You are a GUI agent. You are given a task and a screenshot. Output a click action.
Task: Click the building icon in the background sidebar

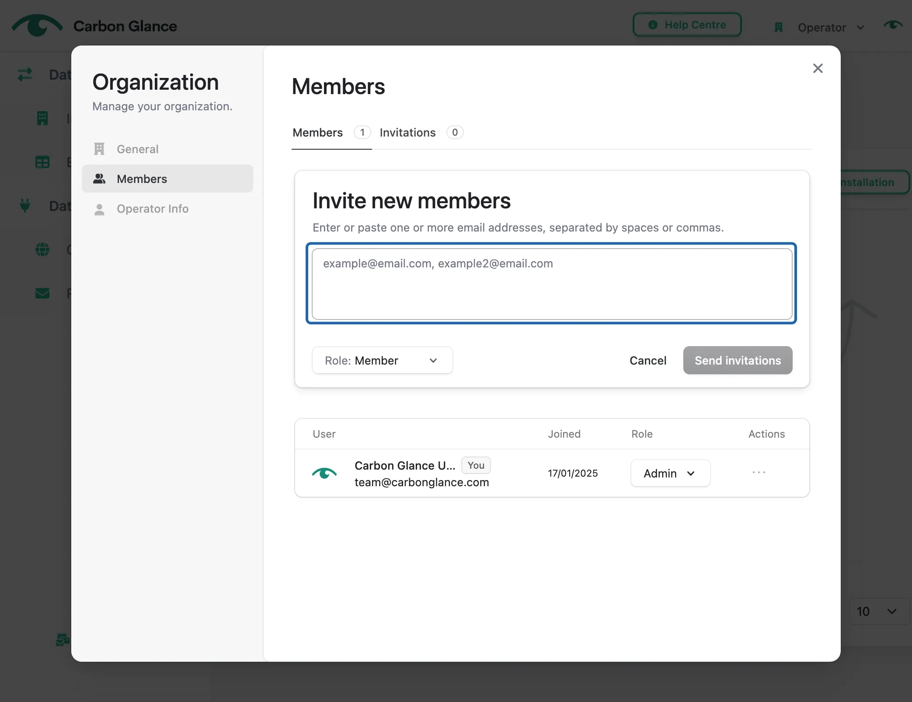point(42,118)
